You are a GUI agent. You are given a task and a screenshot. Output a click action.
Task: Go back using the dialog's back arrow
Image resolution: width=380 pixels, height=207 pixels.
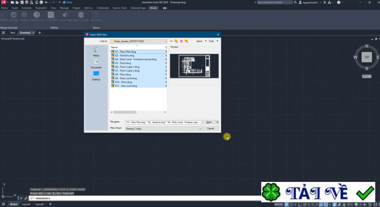[x=171, y=41]
